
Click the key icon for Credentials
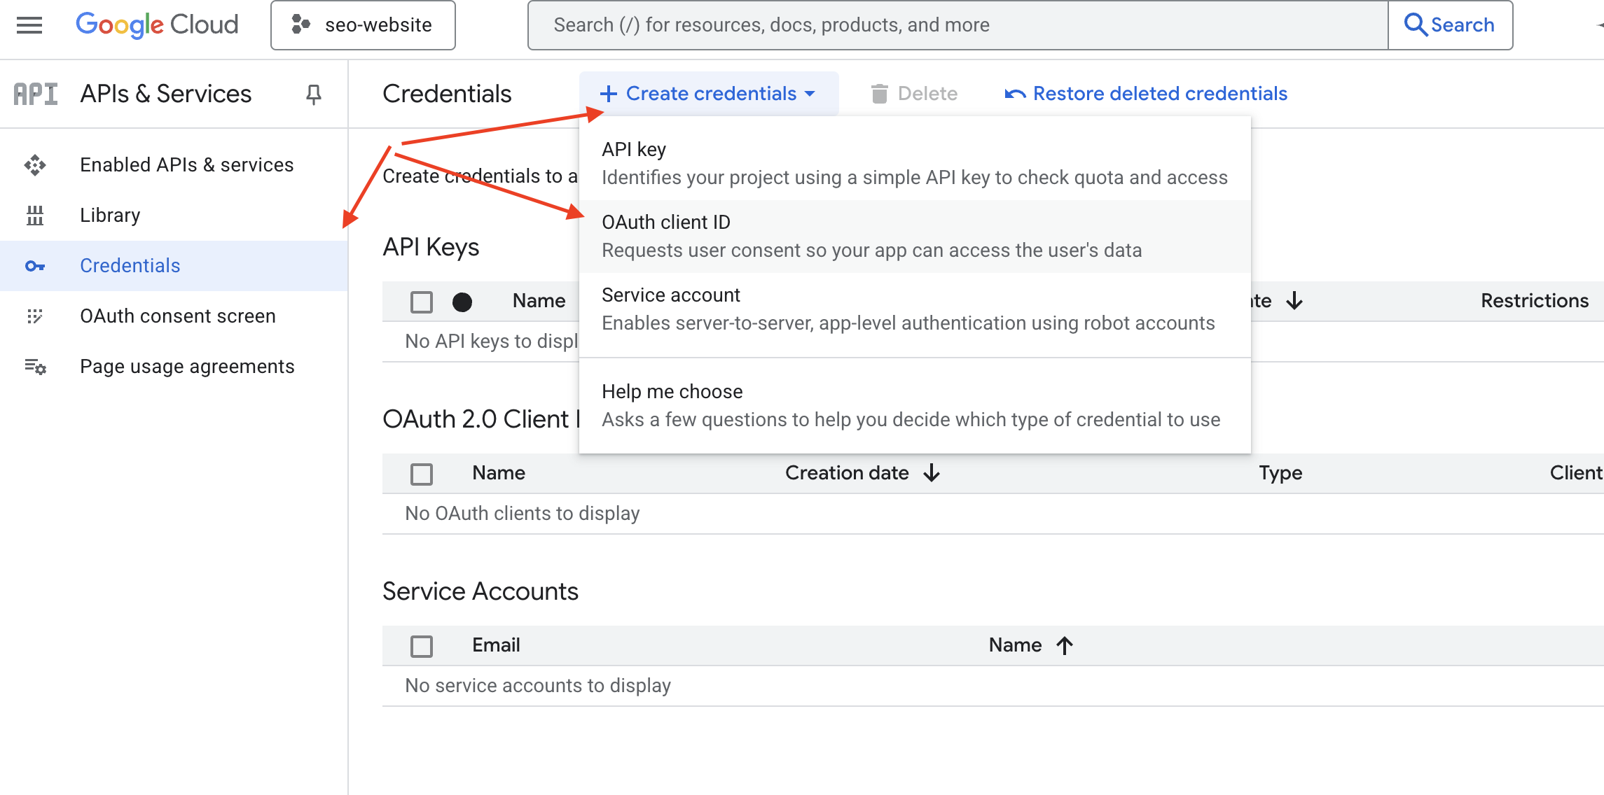pos(35,266)
